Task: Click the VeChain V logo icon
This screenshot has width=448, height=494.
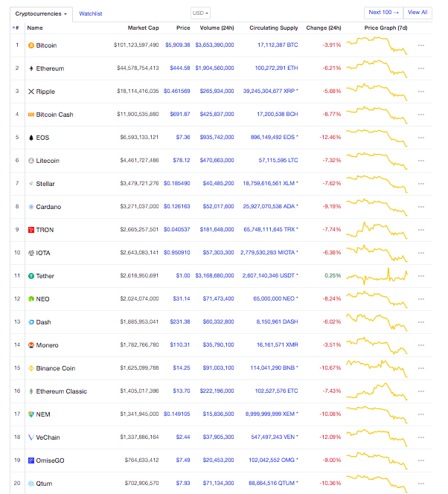Action: tap(31, 437)
